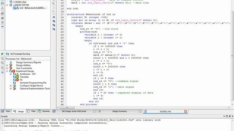
Task: Click the float panel icon in Console header
Action: click(230, 116)
